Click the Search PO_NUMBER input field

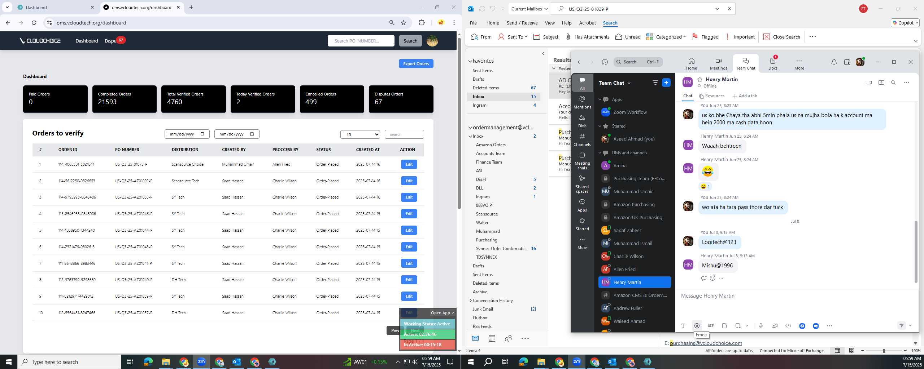(x=361, y=41)
